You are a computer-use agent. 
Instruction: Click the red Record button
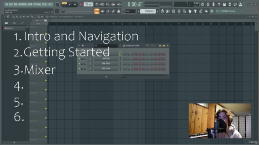(x=81, y=4)
